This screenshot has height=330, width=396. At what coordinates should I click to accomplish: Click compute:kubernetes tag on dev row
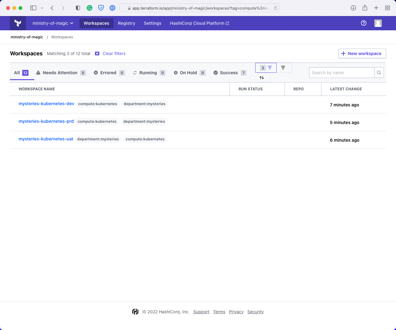click(x=98, y=104)
